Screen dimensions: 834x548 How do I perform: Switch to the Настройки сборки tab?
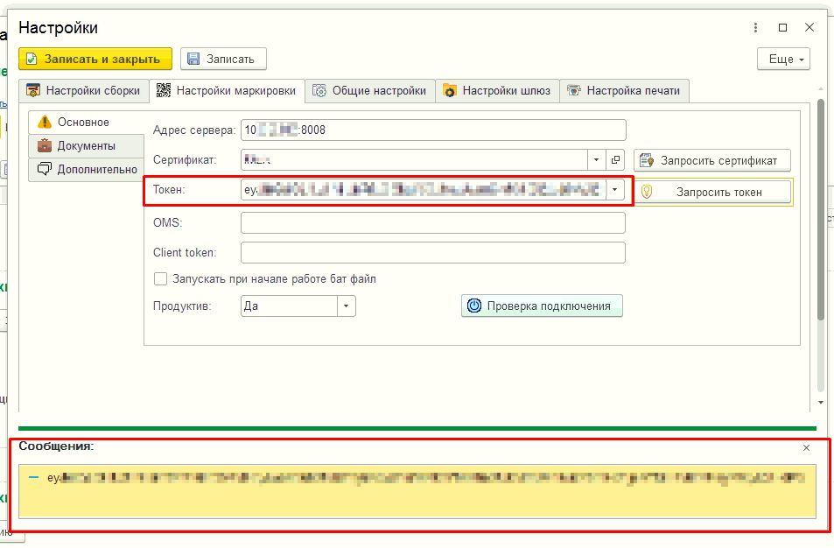click(x=83, y=90)
